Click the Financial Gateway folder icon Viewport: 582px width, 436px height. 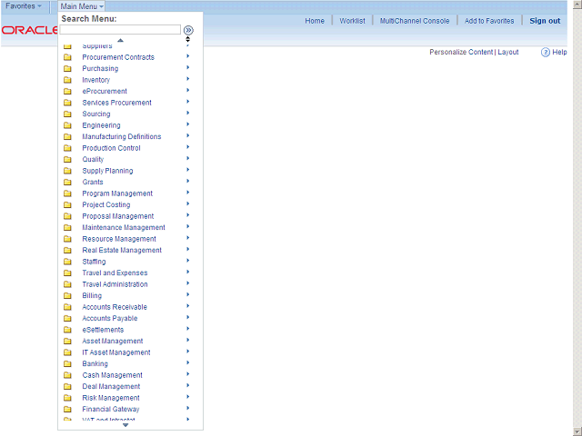(x=67, y=410)
